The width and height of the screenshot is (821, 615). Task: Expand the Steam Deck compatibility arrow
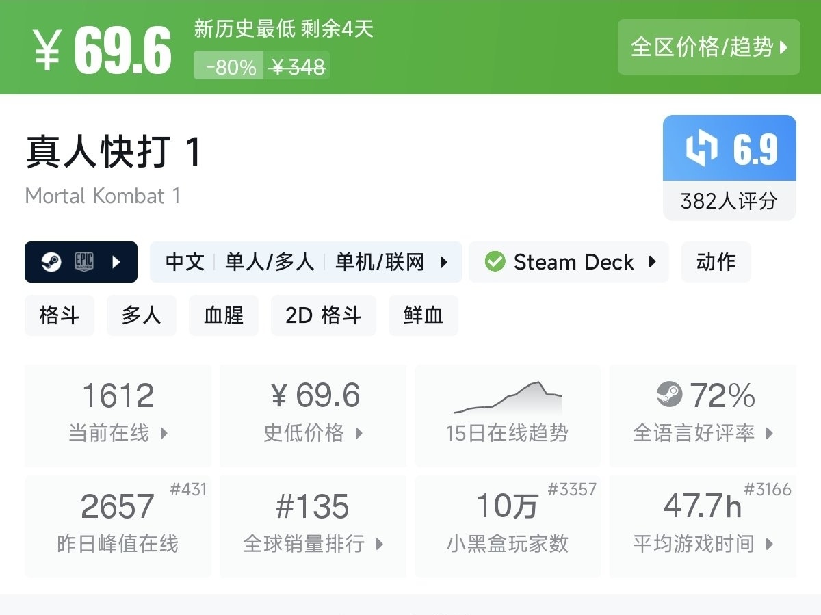[652, 262]
